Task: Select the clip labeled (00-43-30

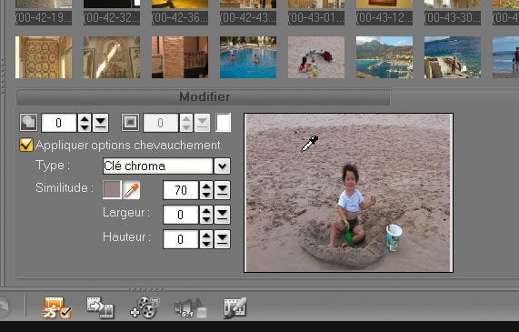Action: click(453, 18)
